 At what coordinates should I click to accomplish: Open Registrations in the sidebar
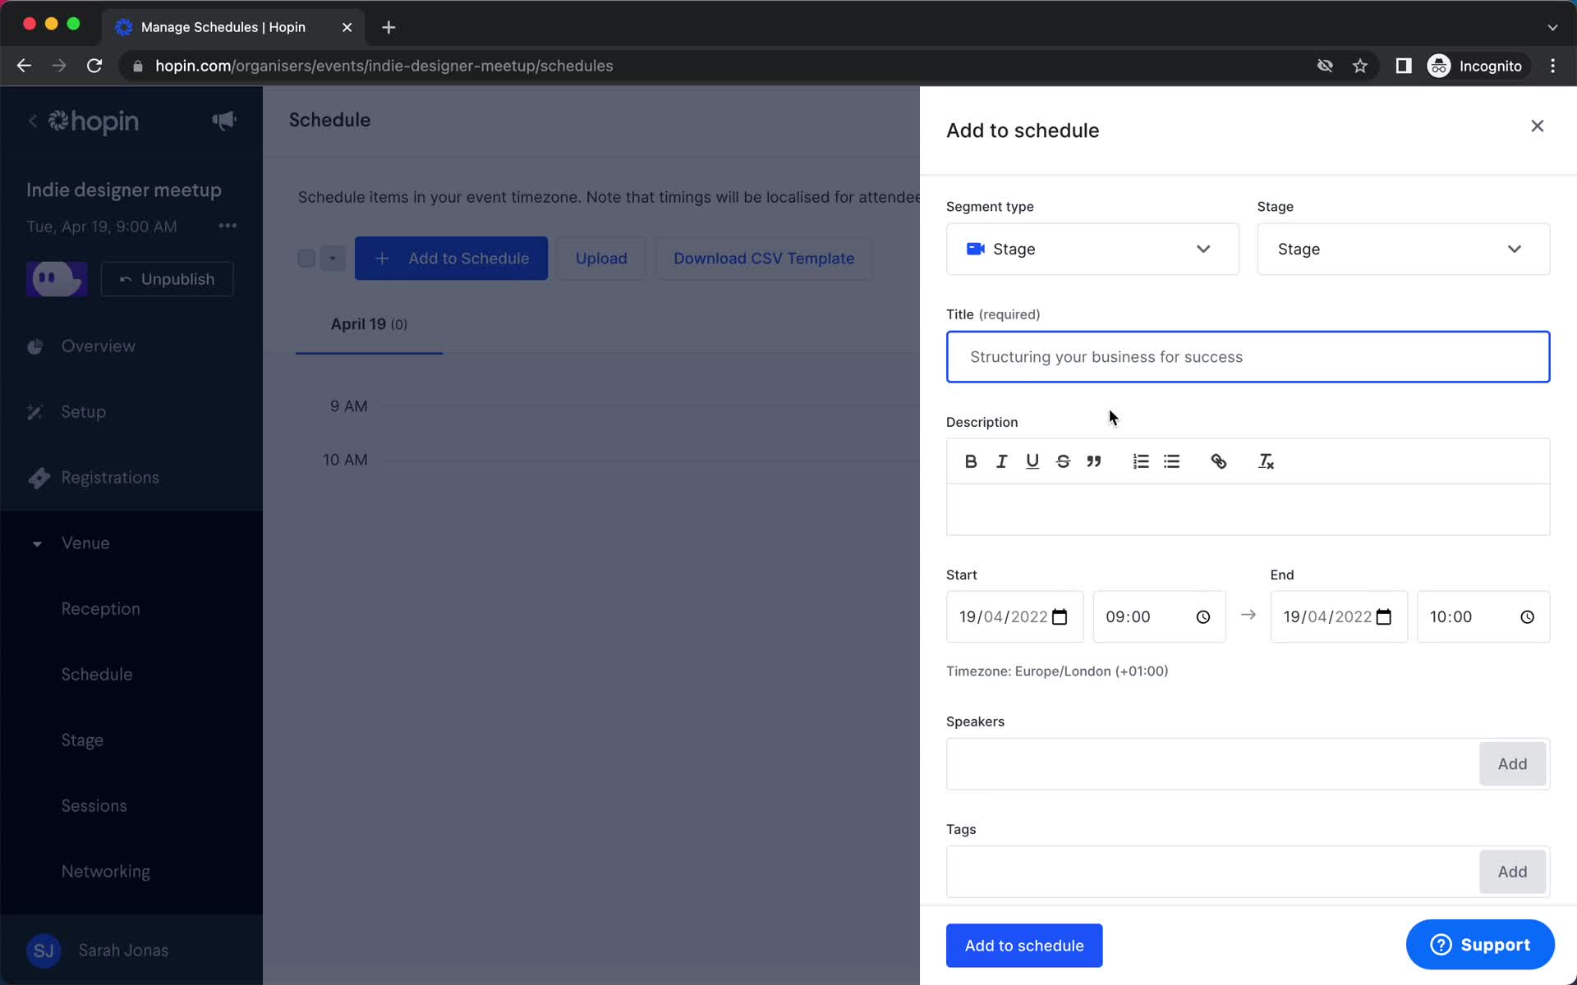pos(110,478)
